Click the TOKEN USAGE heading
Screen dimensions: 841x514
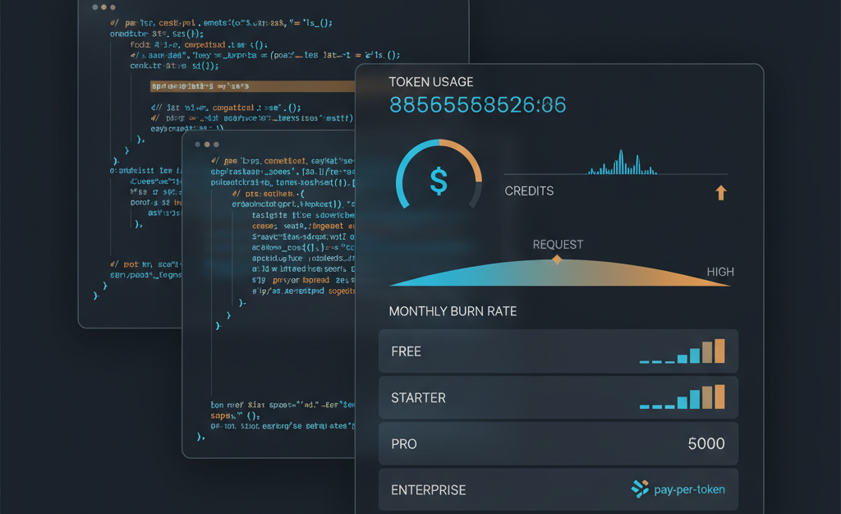pyautogui.click(x=430, y=82)
